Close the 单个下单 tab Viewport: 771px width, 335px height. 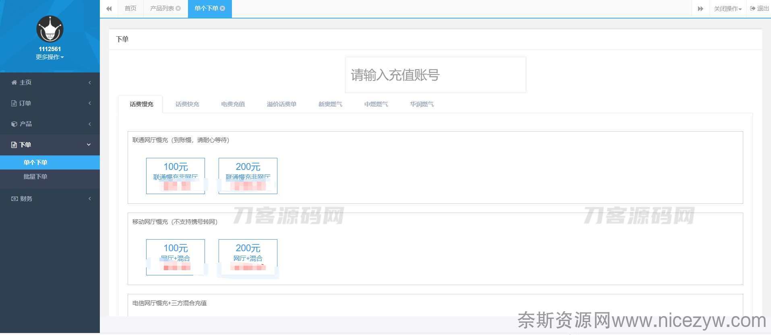click(223, 8)
